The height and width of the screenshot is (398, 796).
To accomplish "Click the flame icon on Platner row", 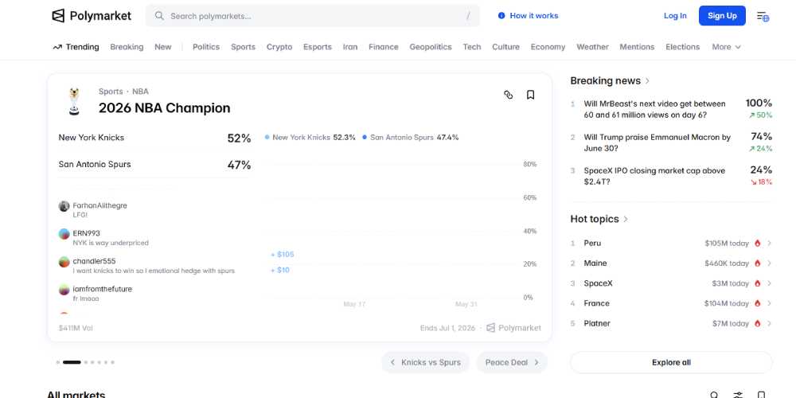I will 758,323.
